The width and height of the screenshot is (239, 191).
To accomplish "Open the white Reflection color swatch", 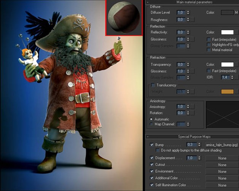I will click(x=227, y=33).
